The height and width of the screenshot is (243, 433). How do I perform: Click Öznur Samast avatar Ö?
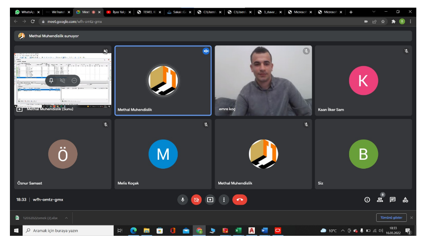tap(63, 154)
